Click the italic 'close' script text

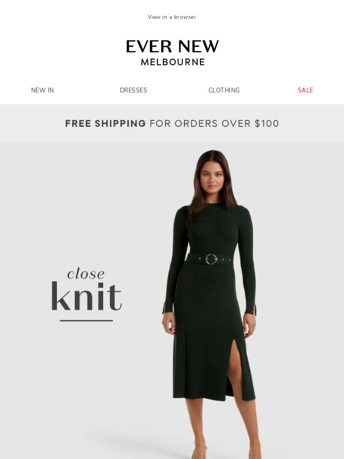[x=86, y=274]
